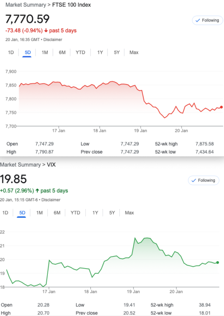Select 5Y tab in FTSE 100 chart
The width and height of the screenshot is (224, 316).
point(117,53)
